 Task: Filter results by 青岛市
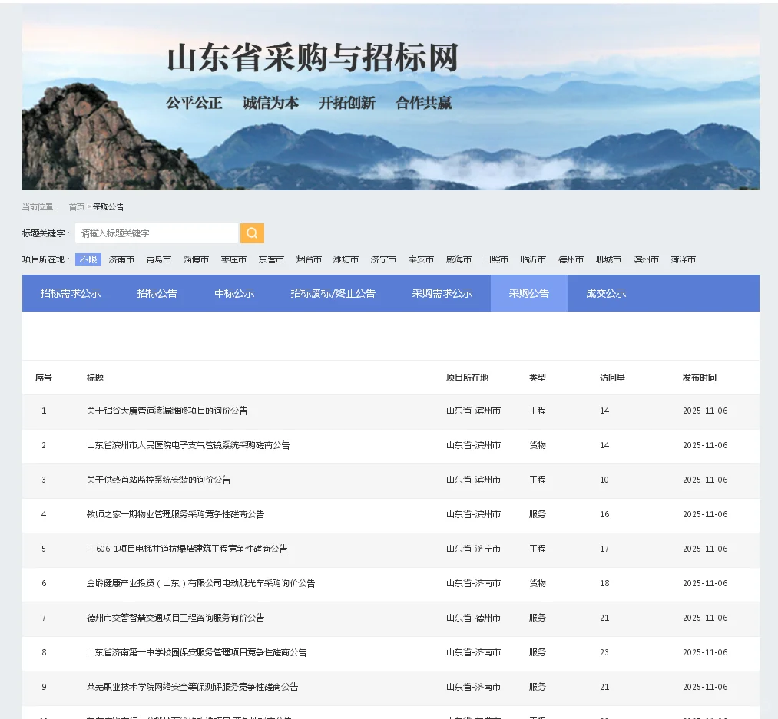(159, 259)
